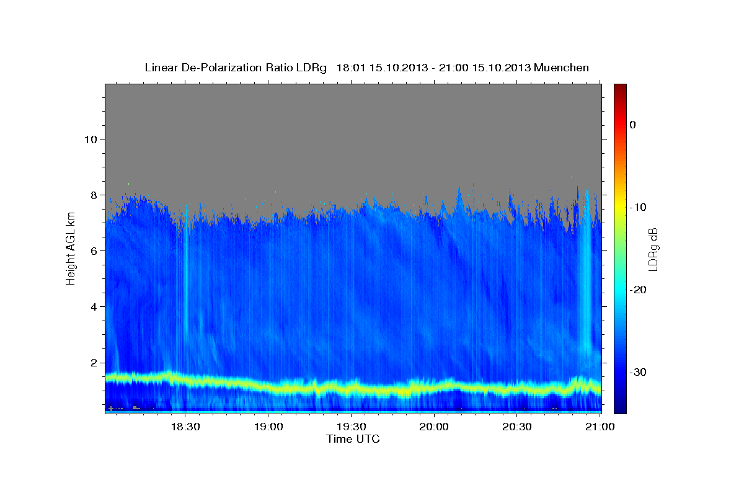Click the 19:00 time tick label

268,427
